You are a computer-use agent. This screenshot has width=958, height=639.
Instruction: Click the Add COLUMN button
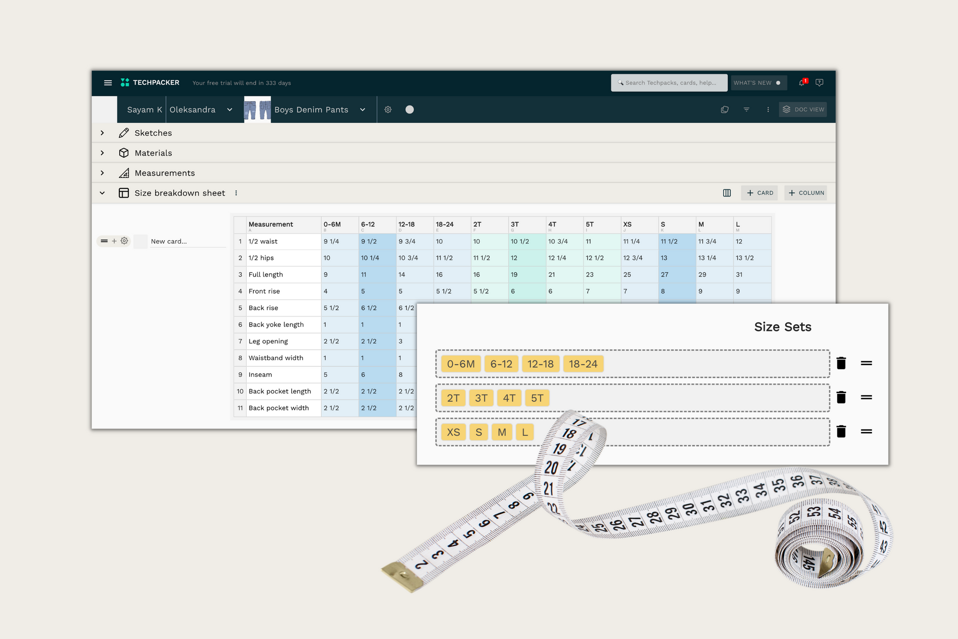point(806,193)
